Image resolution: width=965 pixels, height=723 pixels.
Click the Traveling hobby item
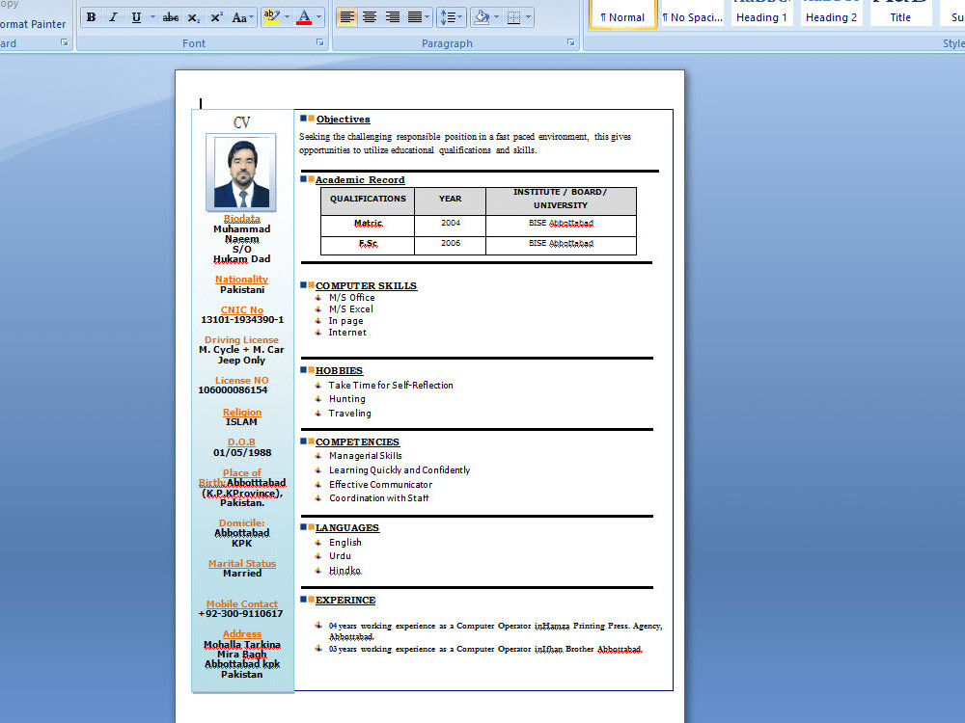[x=349, y=414]
